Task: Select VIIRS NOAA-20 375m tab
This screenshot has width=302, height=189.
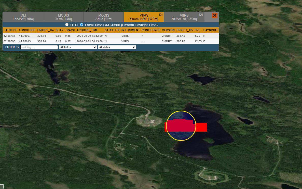Action: tap(184, 17)
